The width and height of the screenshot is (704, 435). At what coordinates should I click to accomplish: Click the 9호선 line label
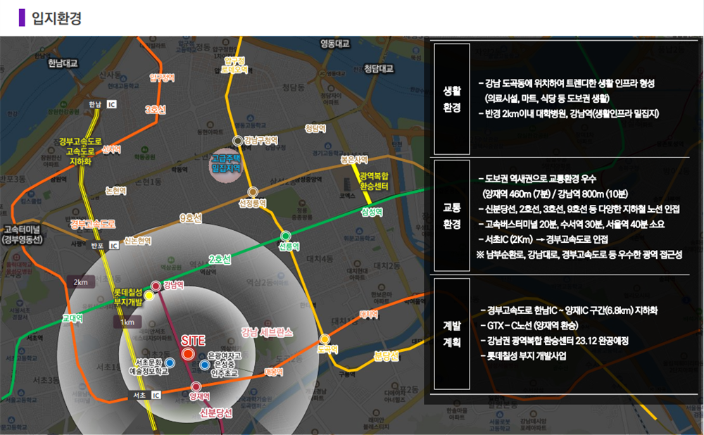coord(190,218)
